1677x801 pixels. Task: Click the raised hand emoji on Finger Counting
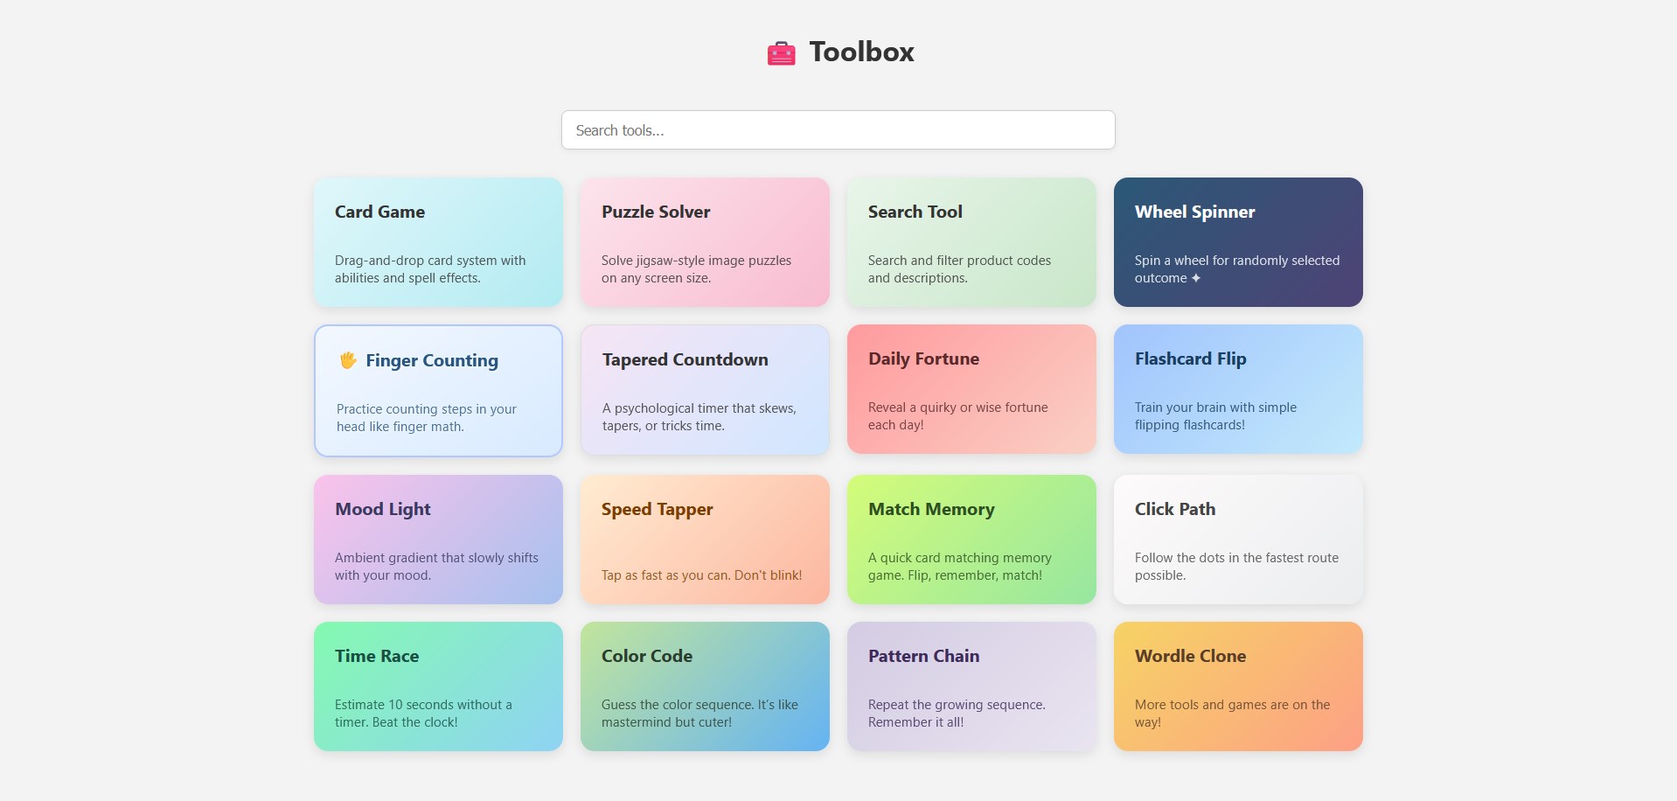pos(349,359)
